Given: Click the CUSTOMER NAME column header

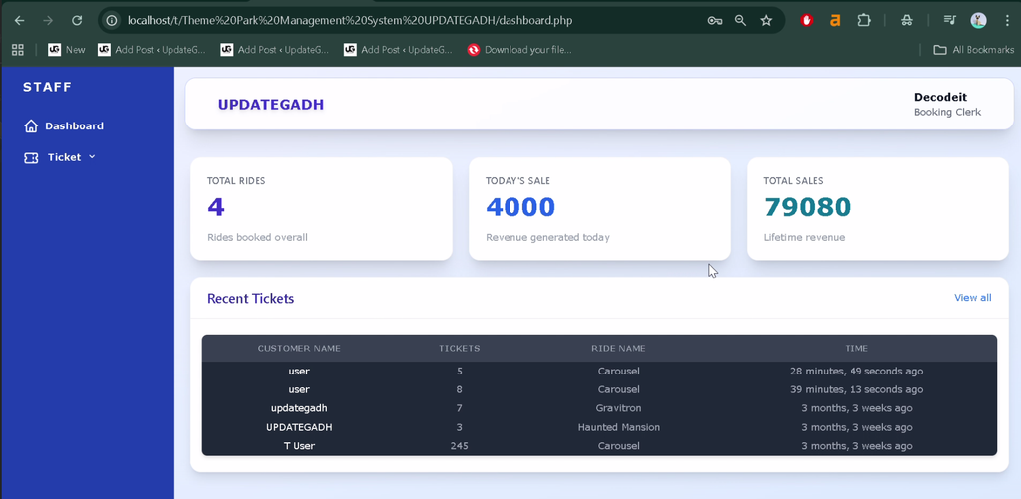Looking at the screenshot, I should (299, 348).
